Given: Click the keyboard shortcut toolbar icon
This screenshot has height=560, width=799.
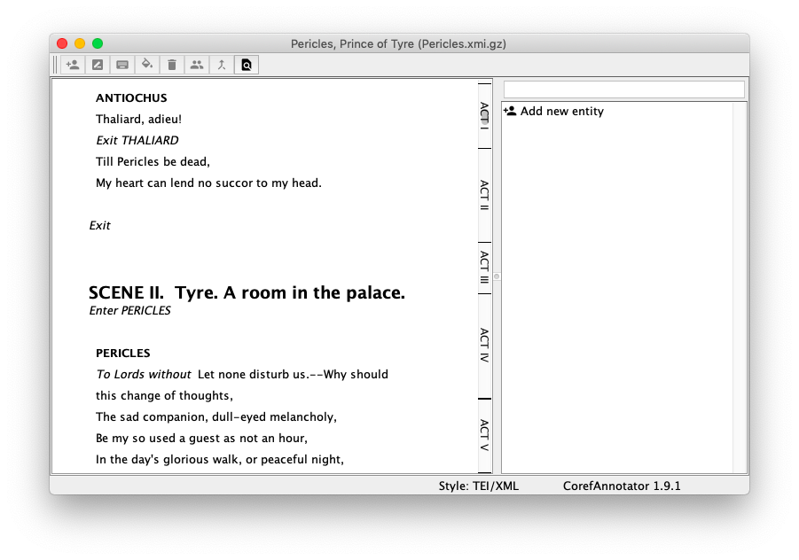Looking at the screenshot, I should pyautogui.click(x=122, y=65).
